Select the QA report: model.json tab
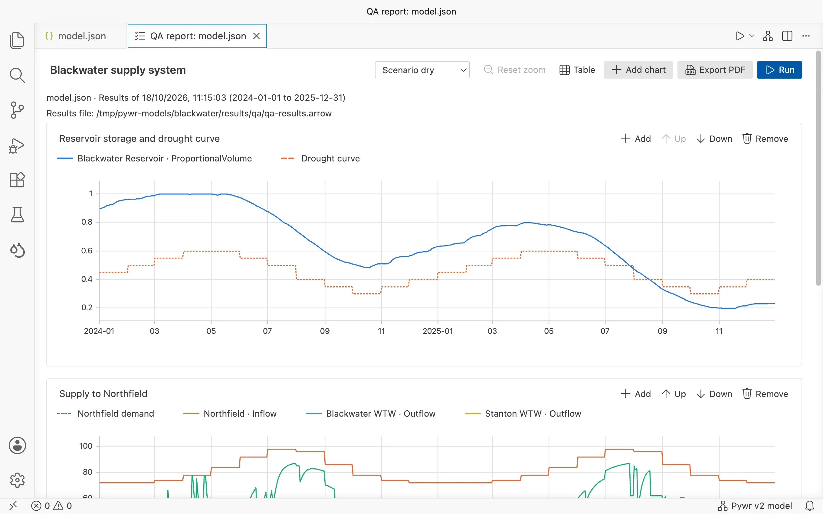 coord(197,36)
